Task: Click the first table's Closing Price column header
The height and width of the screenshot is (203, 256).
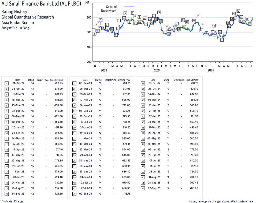Action: pos(57,80)
